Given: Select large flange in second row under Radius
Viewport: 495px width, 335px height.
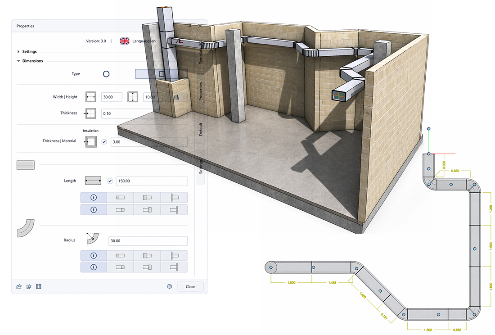Looking at the screenshot, I should point(174,267).
